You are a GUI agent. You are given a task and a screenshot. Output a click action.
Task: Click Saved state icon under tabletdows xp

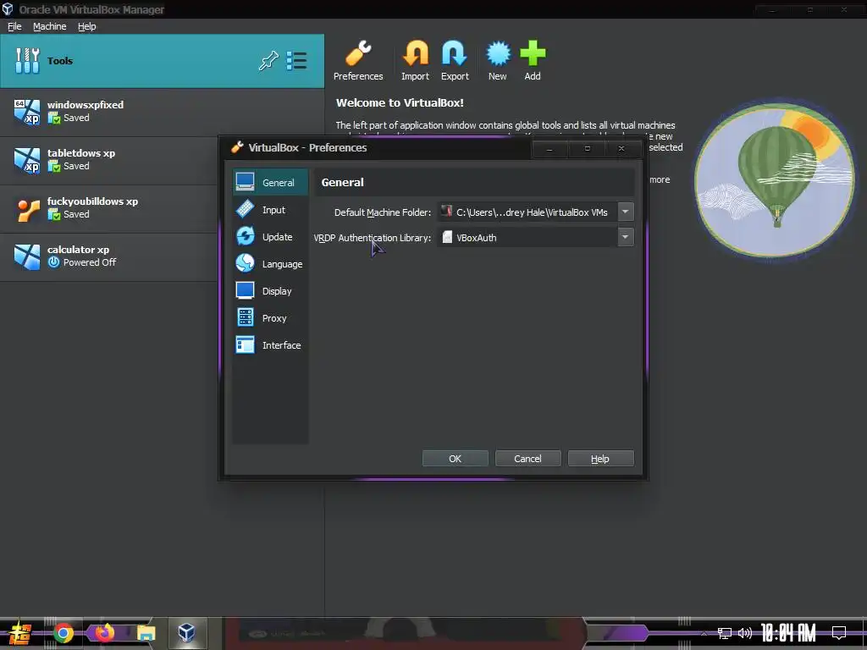[x=53, y=166]
